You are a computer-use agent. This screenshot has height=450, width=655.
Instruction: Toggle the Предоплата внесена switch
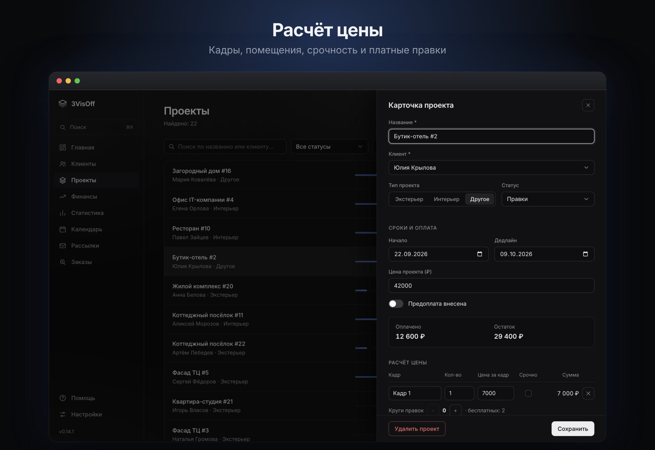click(x=396, y=304)
